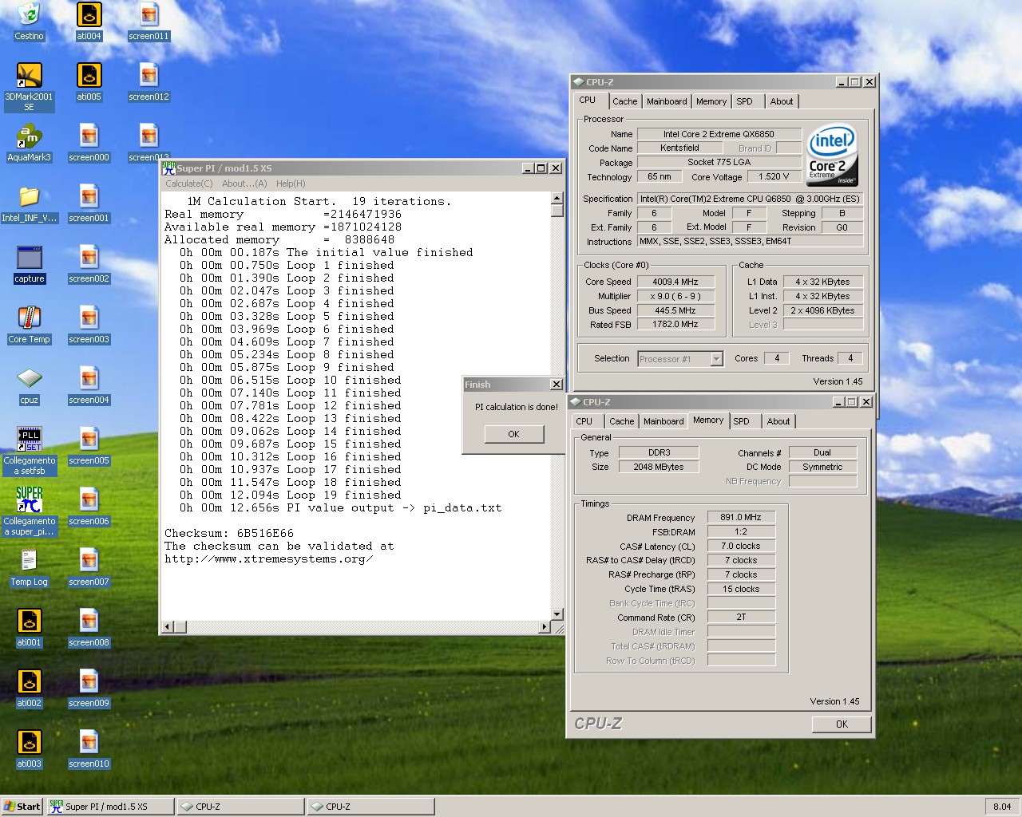Switch to the Mainboard tab in top CPU-Z
Viewport: 1022px width, 817px height.
(x=667, y=101)
